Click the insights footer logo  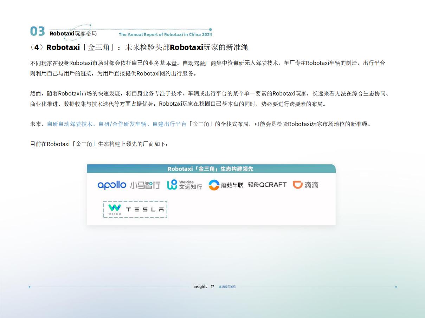(x=200, y=286)
